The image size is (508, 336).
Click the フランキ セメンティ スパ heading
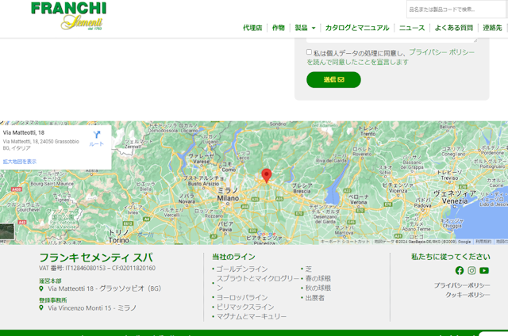pyautogui.click(x=96, y=258)
